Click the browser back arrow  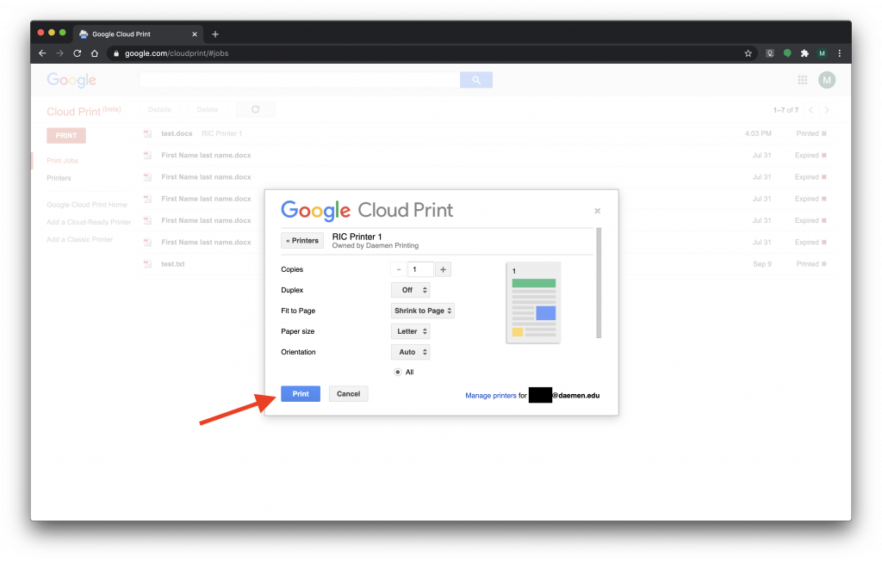tap(43, 53)
